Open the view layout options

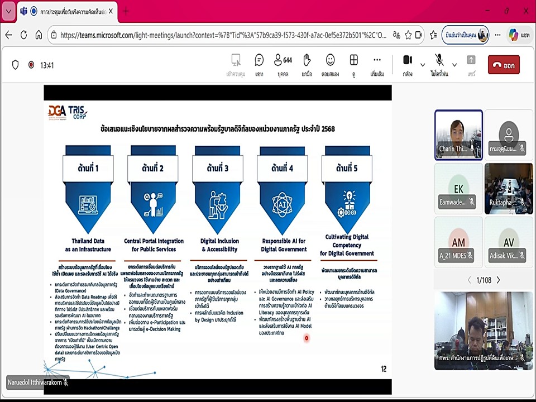[353, 64]
